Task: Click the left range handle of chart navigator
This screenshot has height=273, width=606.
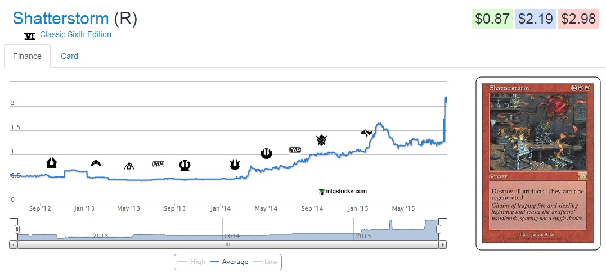Action: pos(17,229)
